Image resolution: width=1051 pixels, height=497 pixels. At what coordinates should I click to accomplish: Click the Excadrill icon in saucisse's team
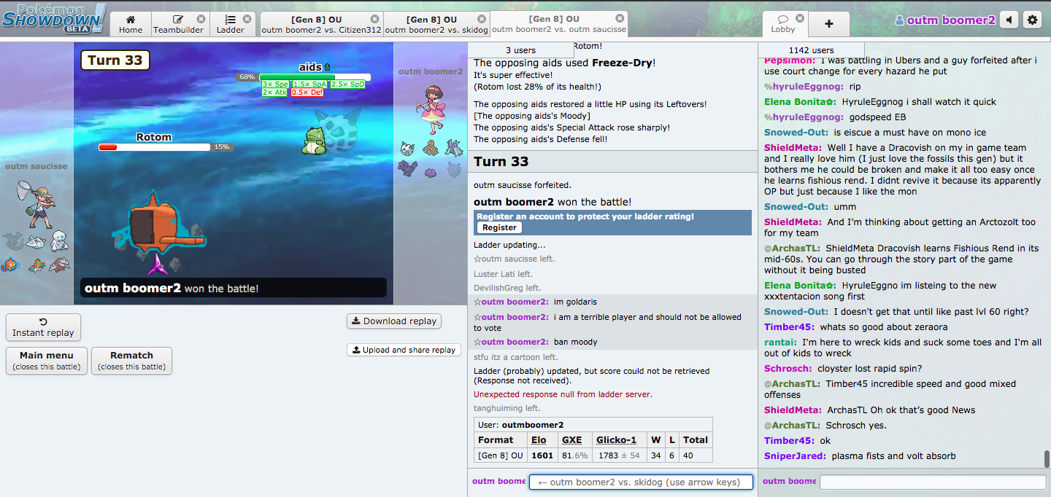[x=59, y=265]
